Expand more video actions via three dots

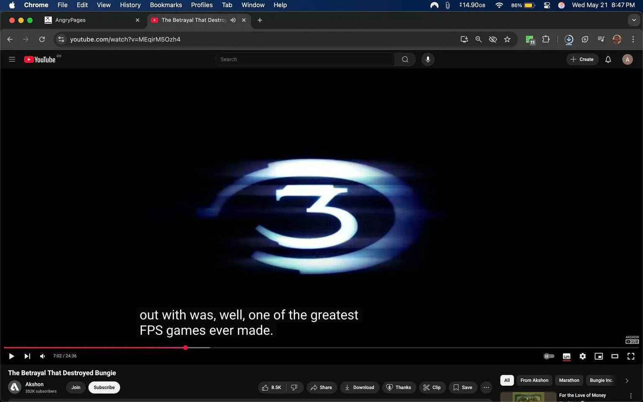[x=486, y=387]
